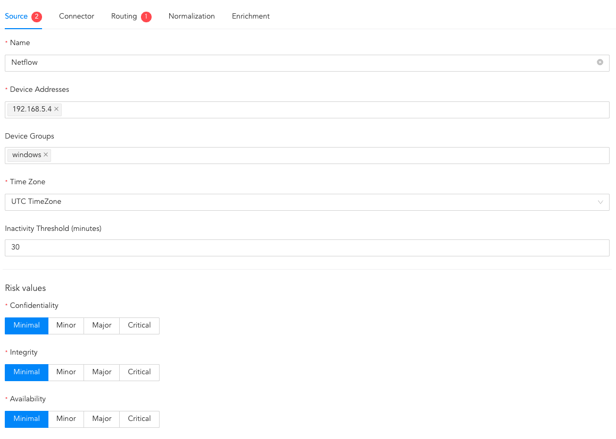Clear the Name field with the X icon
The image size is (616, 439).
(600, 62)
